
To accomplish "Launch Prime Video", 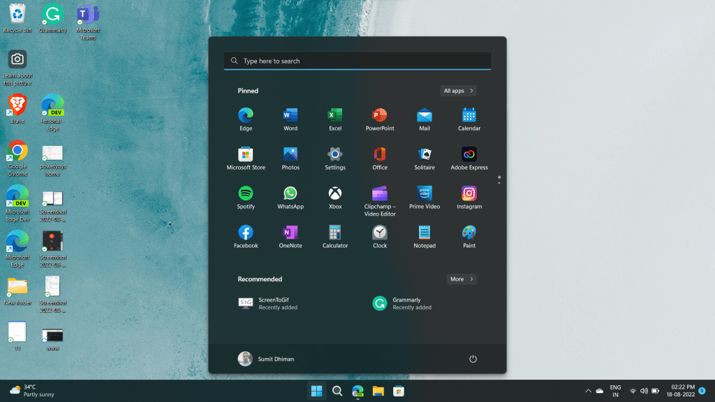I will pos(425,198).
